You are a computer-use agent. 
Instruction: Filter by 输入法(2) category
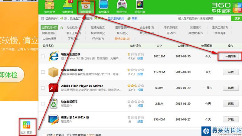[x=123, y=33]
